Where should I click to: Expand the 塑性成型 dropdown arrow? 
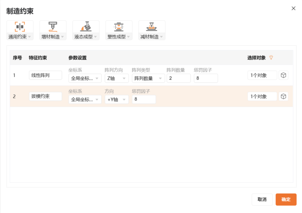(128, 37)
